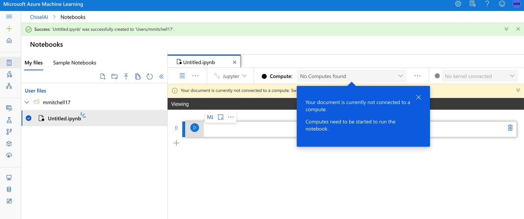Screen dimensions: 524x219
Task: Collapse the file explorer panel
Action: tap(161, 76)
